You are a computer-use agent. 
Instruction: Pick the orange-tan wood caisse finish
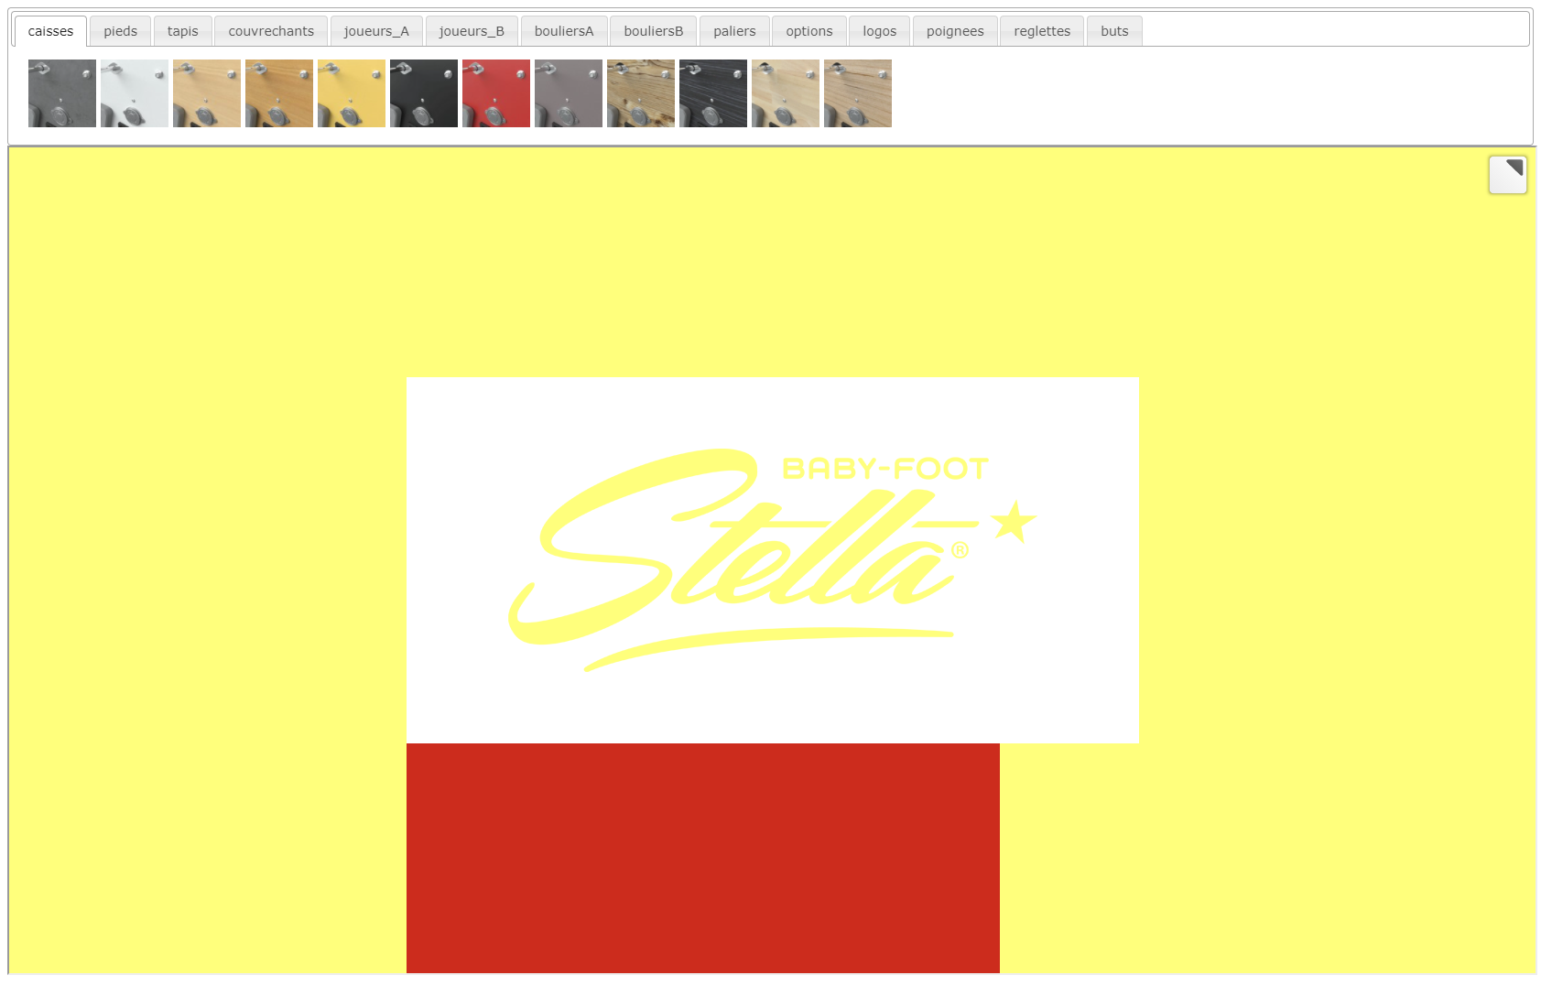[279, 93]
